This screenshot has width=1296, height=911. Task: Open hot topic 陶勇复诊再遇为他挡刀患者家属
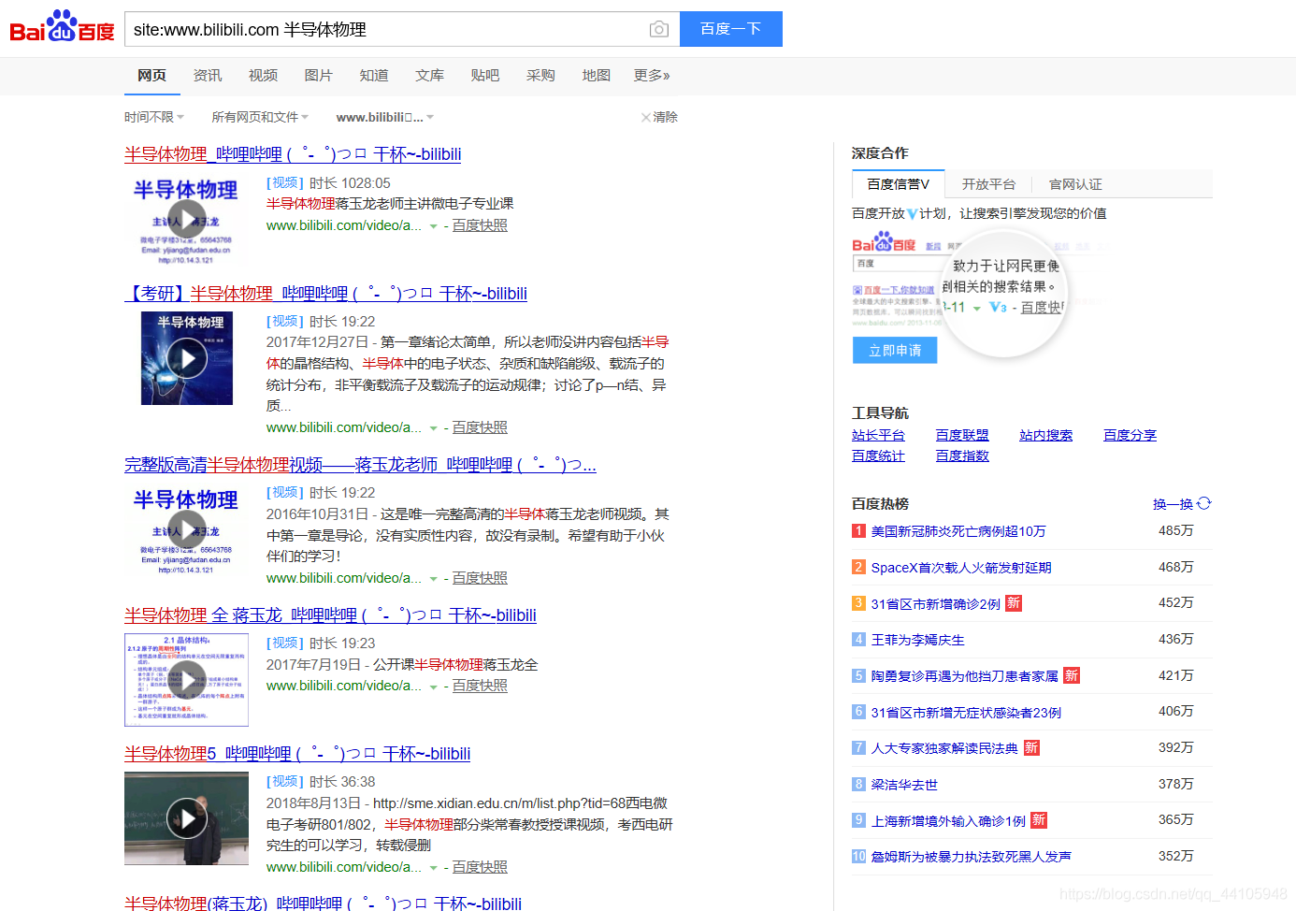(965, 676)
